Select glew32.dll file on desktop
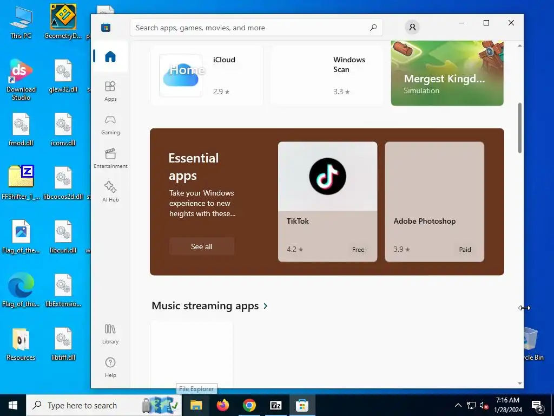 point(63,76)
